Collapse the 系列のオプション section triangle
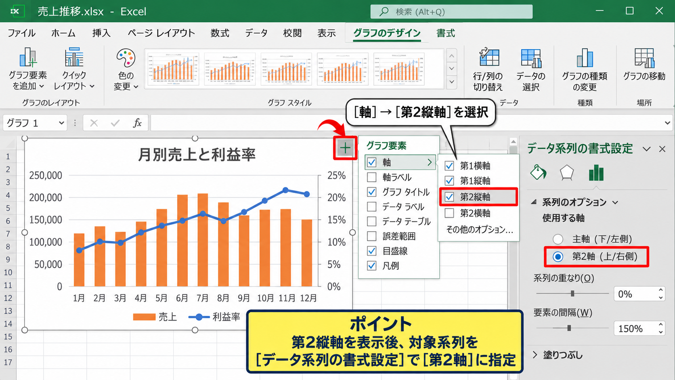Image resolution: width=675 pixels, height=380 pixels. click(534, 202)
